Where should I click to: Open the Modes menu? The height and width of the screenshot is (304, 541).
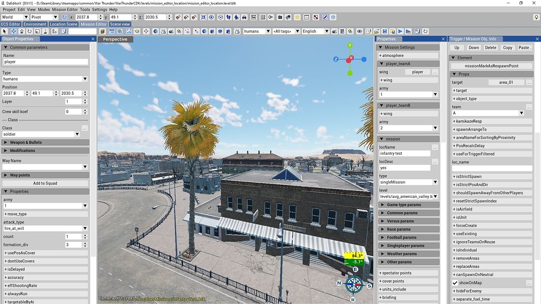pos(44,10)
